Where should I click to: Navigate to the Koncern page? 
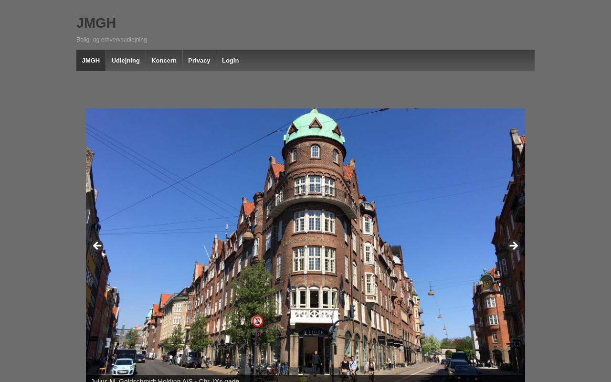point(164,61)
